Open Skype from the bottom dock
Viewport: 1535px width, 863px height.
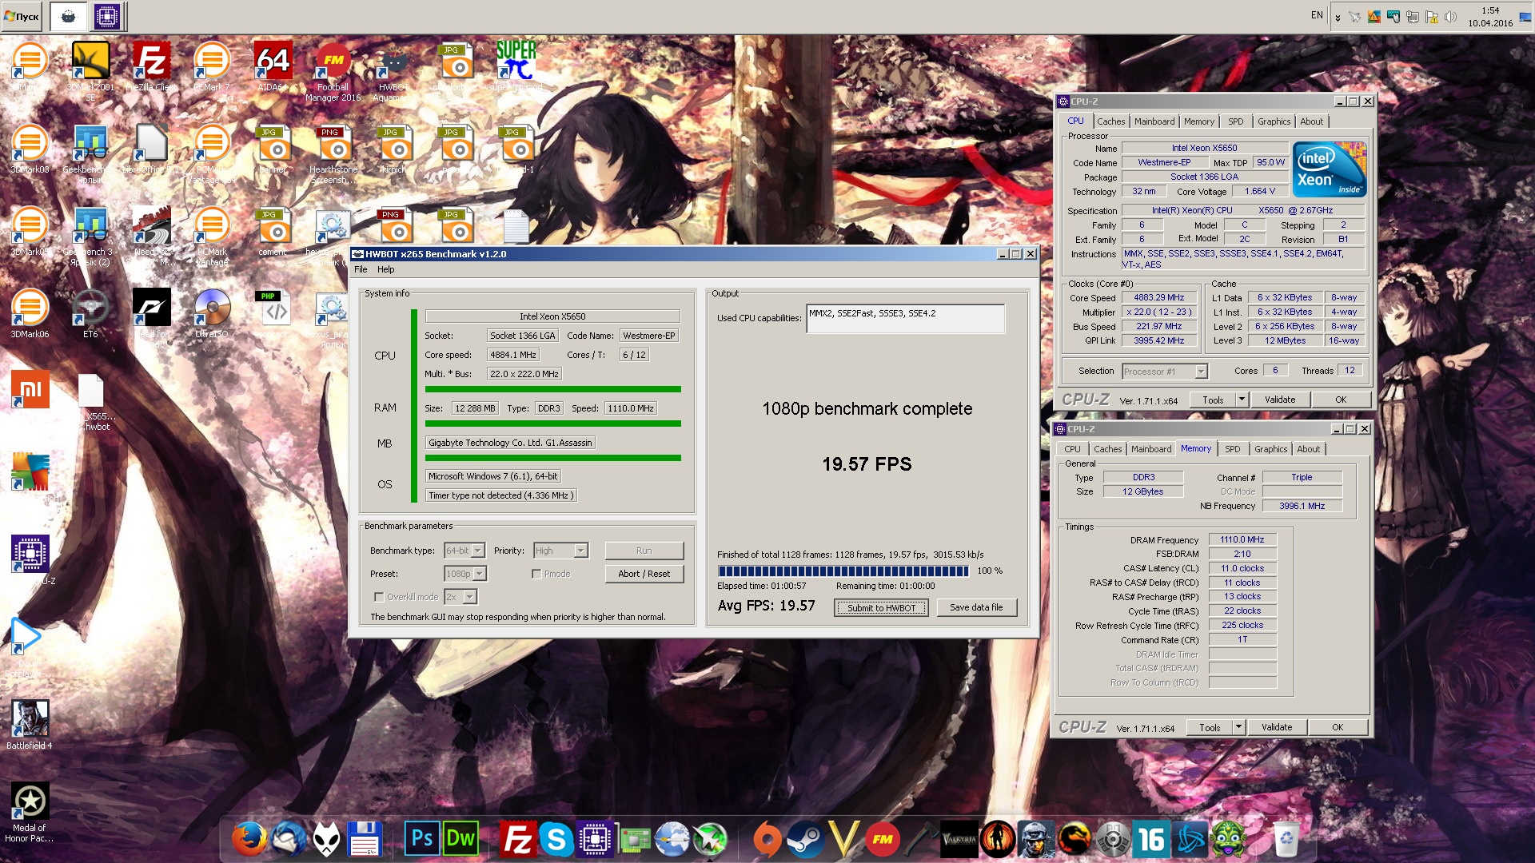pos(556,839)
